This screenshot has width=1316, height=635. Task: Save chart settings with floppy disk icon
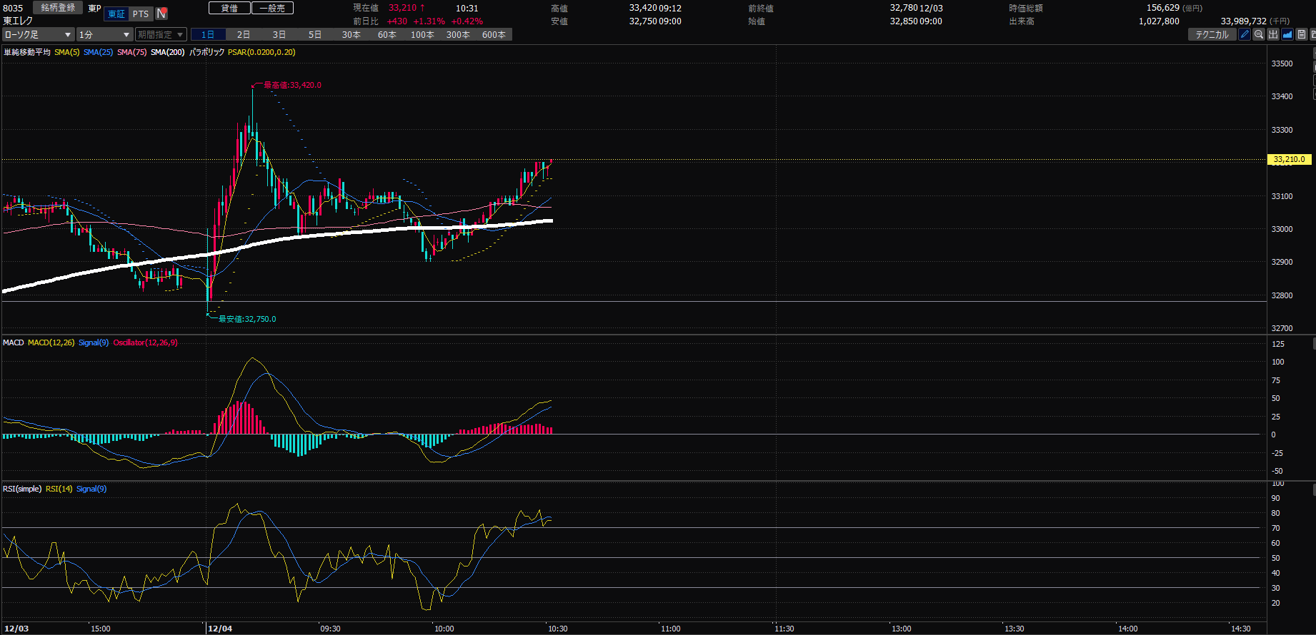pos(1302,34)
